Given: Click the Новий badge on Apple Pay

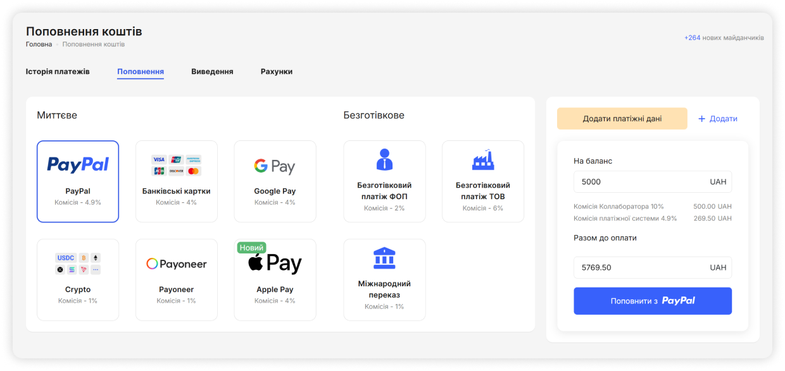Looking at the screenshot, I should click(252, 248).
